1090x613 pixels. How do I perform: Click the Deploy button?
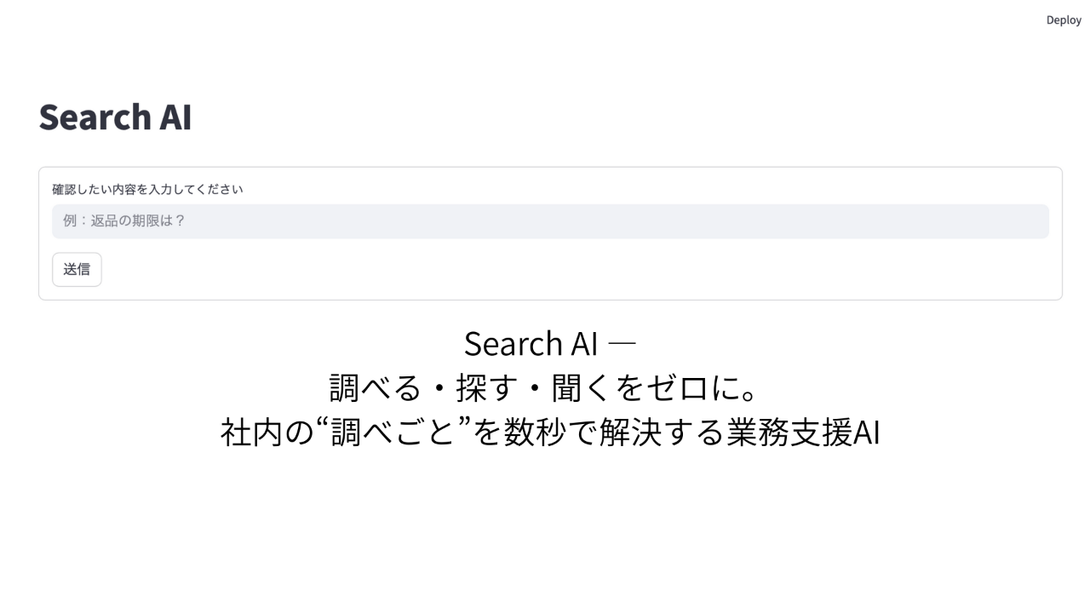(1064, 20)
